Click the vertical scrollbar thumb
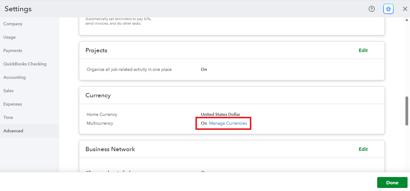The image size is (410, 191). click(407, 111)
